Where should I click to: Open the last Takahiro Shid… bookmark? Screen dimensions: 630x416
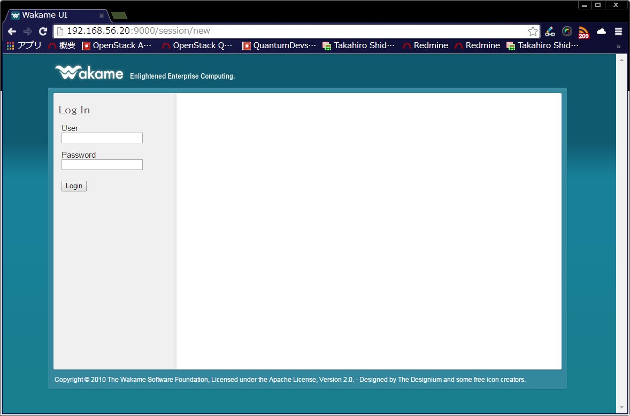click(543, 45)
